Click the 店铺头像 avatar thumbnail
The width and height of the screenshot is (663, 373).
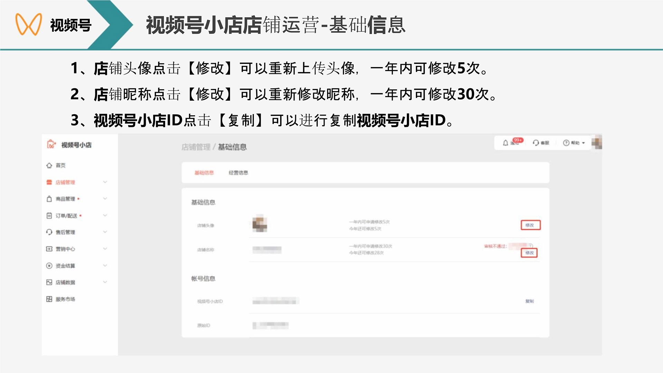pos(260,223)
